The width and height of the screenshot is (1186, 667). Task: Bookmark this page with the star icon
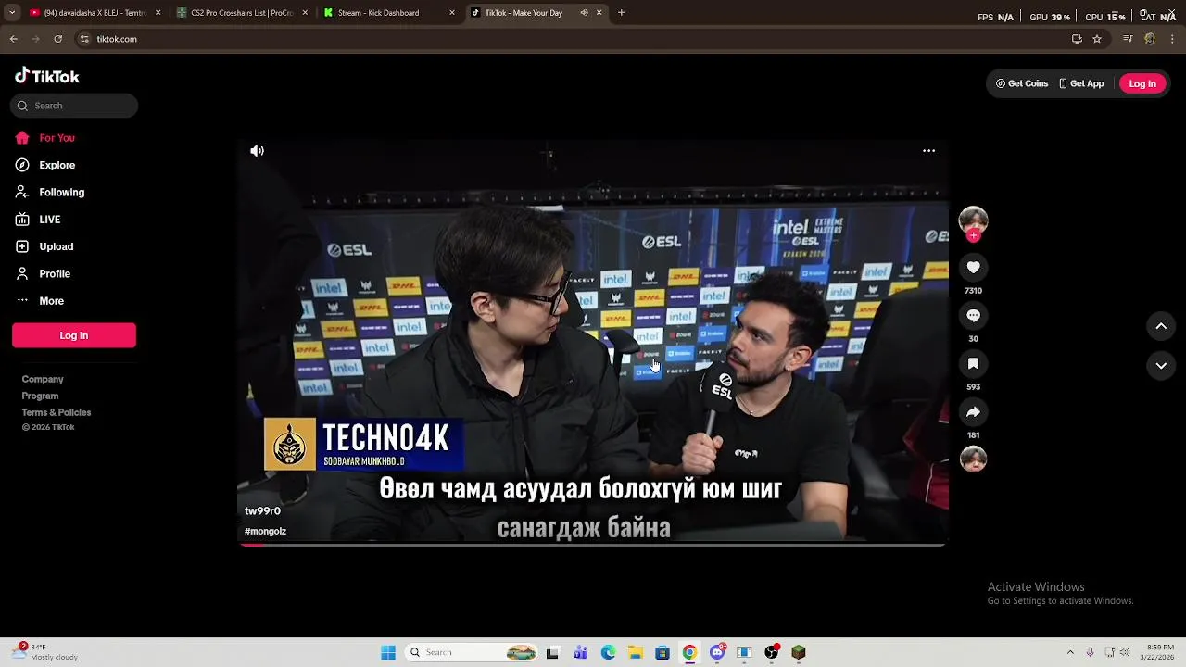[x=1097, y=39]
